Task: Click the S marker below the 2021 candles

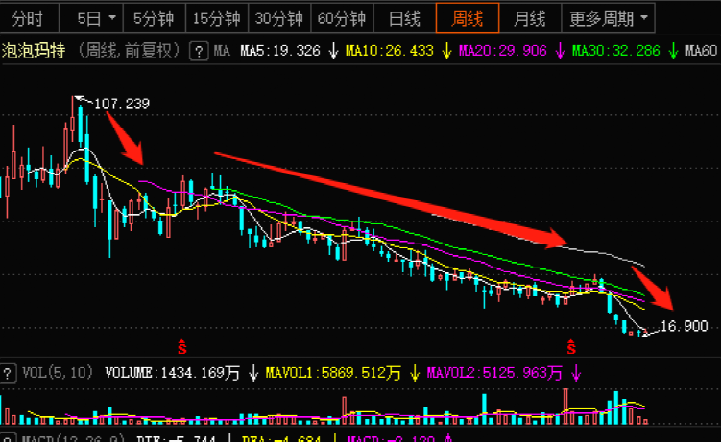Action: (x=182, y=347)
